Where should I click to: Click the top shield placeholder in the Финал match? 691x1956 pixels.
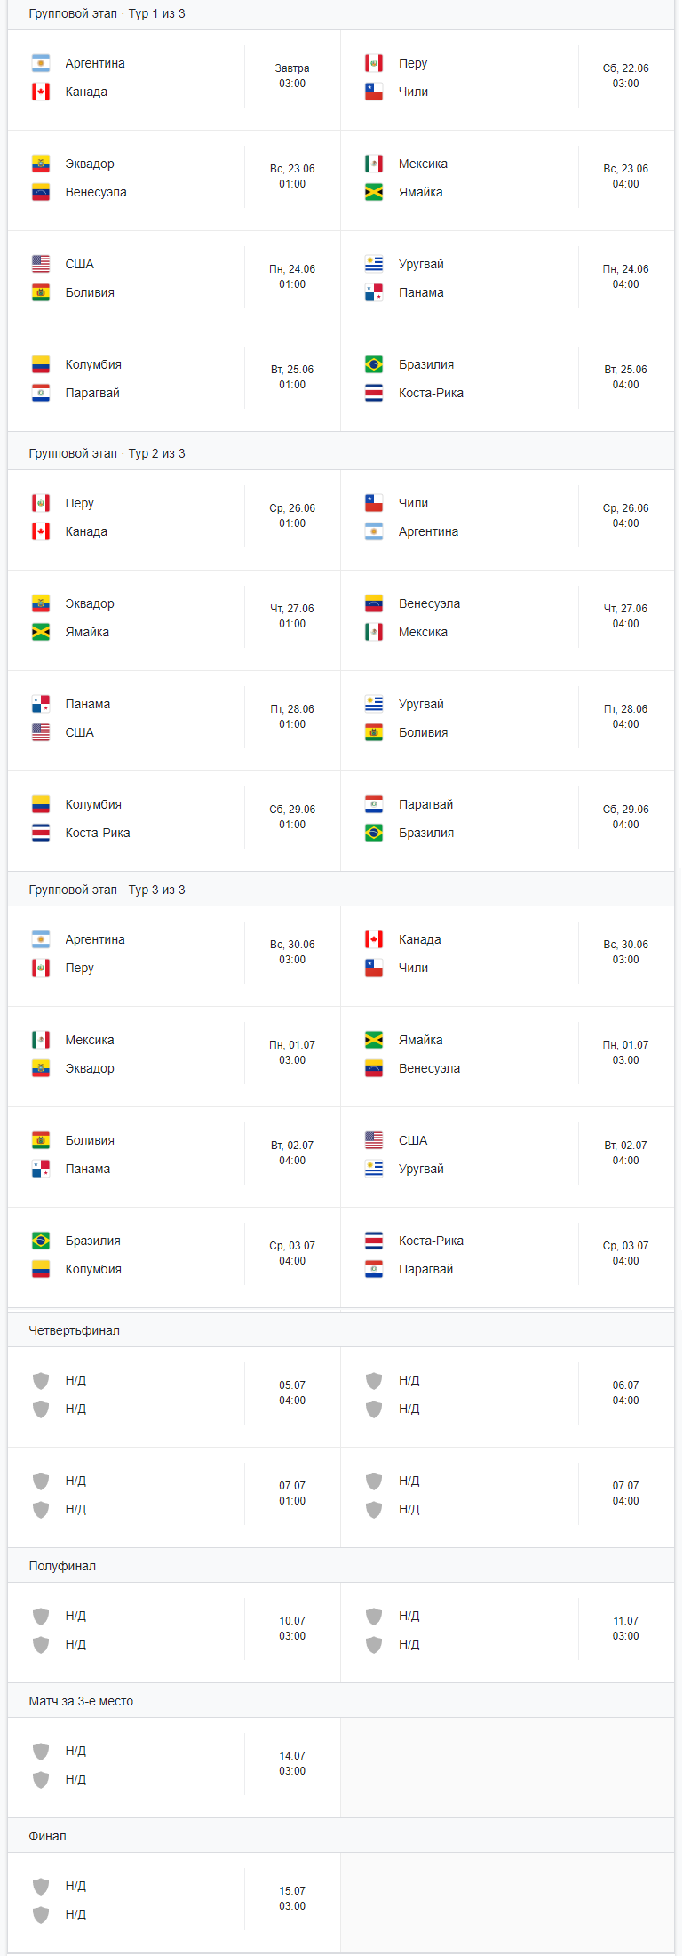coord(41,1886)
